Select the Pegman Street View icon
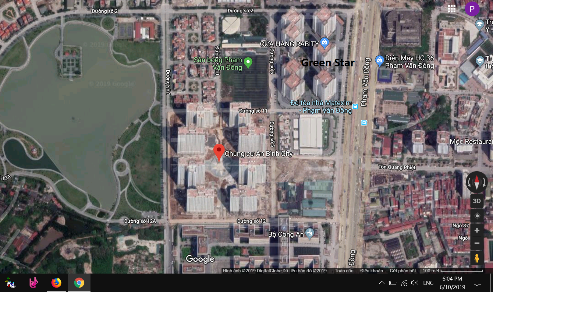 [477, 258]
